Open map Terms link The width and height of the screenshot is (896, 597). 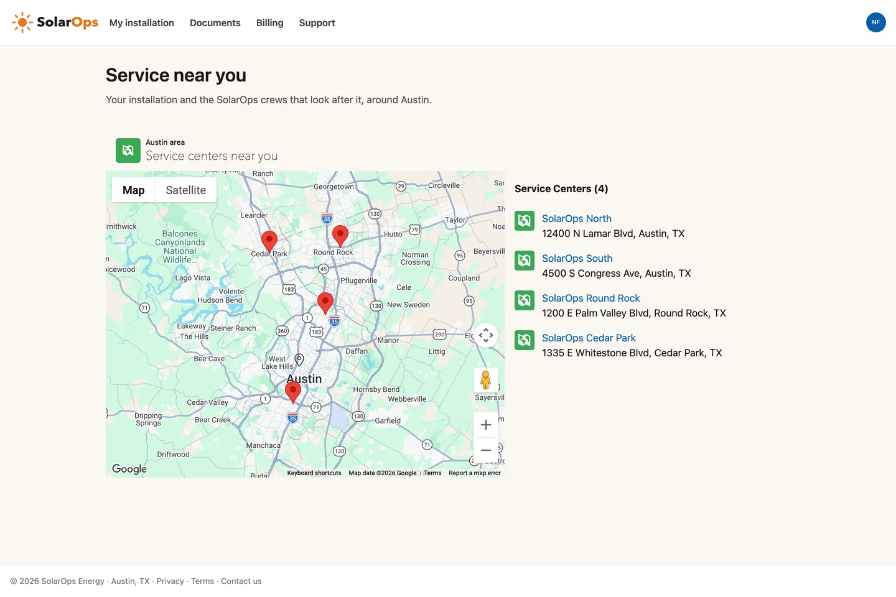tap(432, 473)
